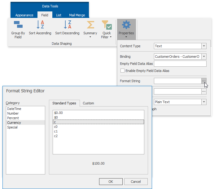Click the Empty Field Data Alias input
Screen dimensions: 214x189
[x=180, y=64]
